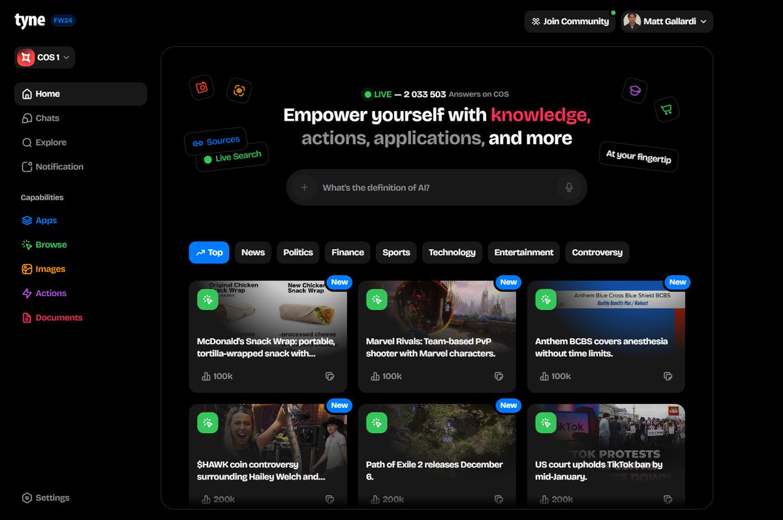
Task: Select the Finance category tab
Action: click(348, 252)
